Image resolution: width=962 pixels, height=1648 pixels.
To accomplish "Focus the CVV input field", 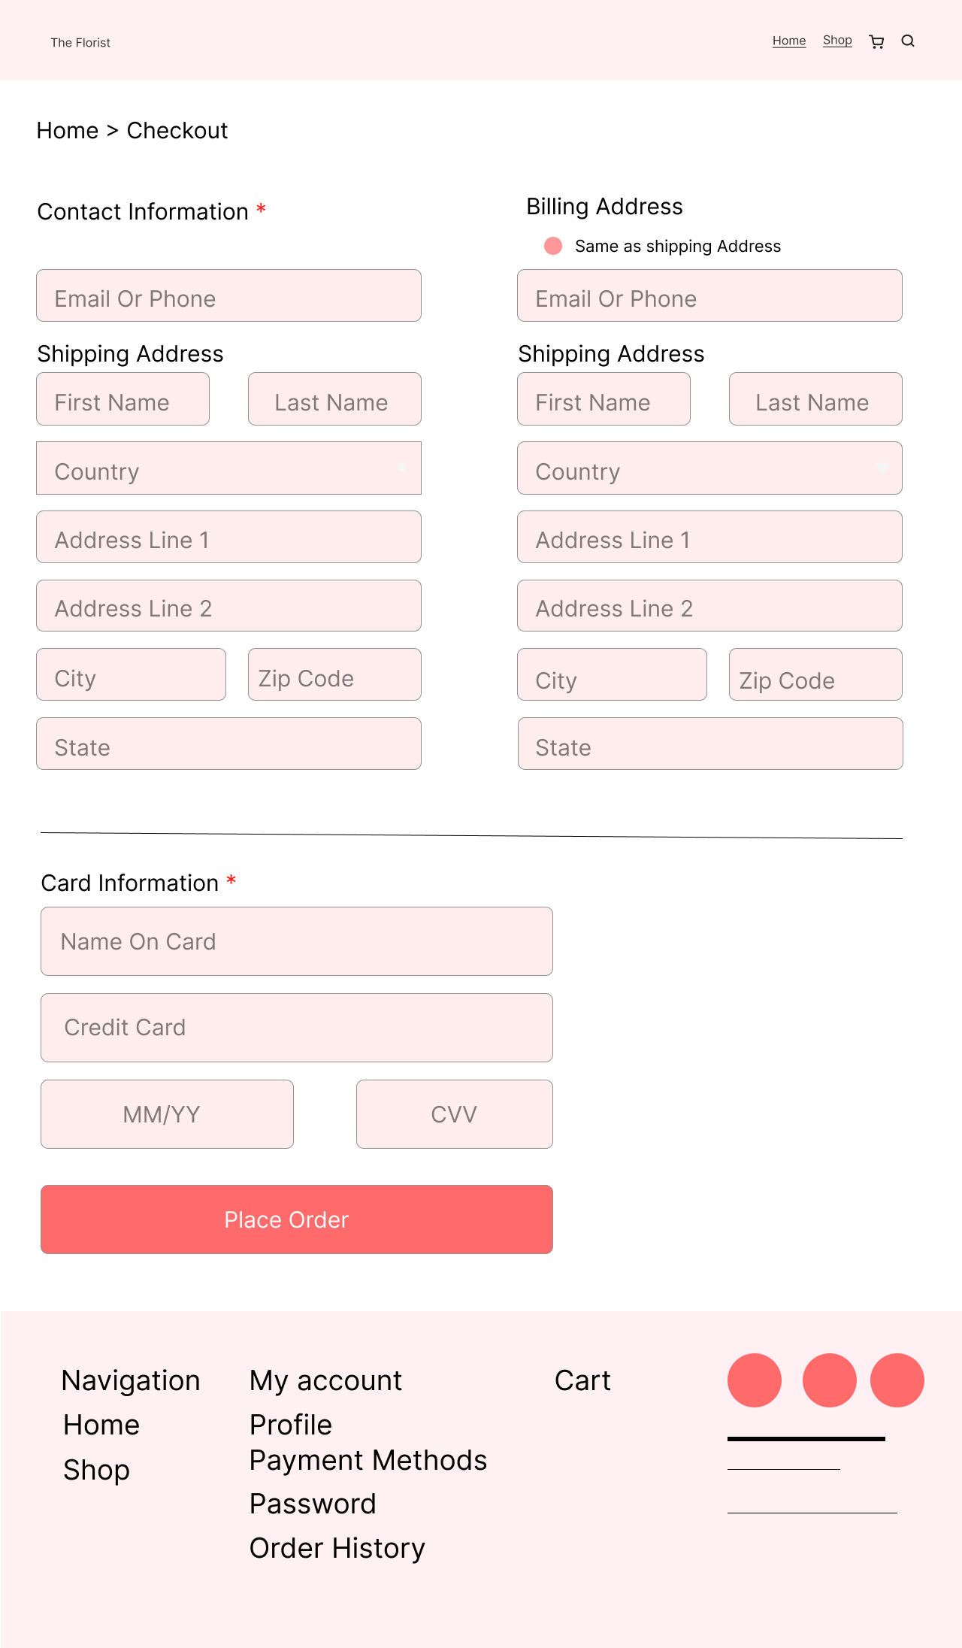I will pyautogui.click(x=455, y=1114).
